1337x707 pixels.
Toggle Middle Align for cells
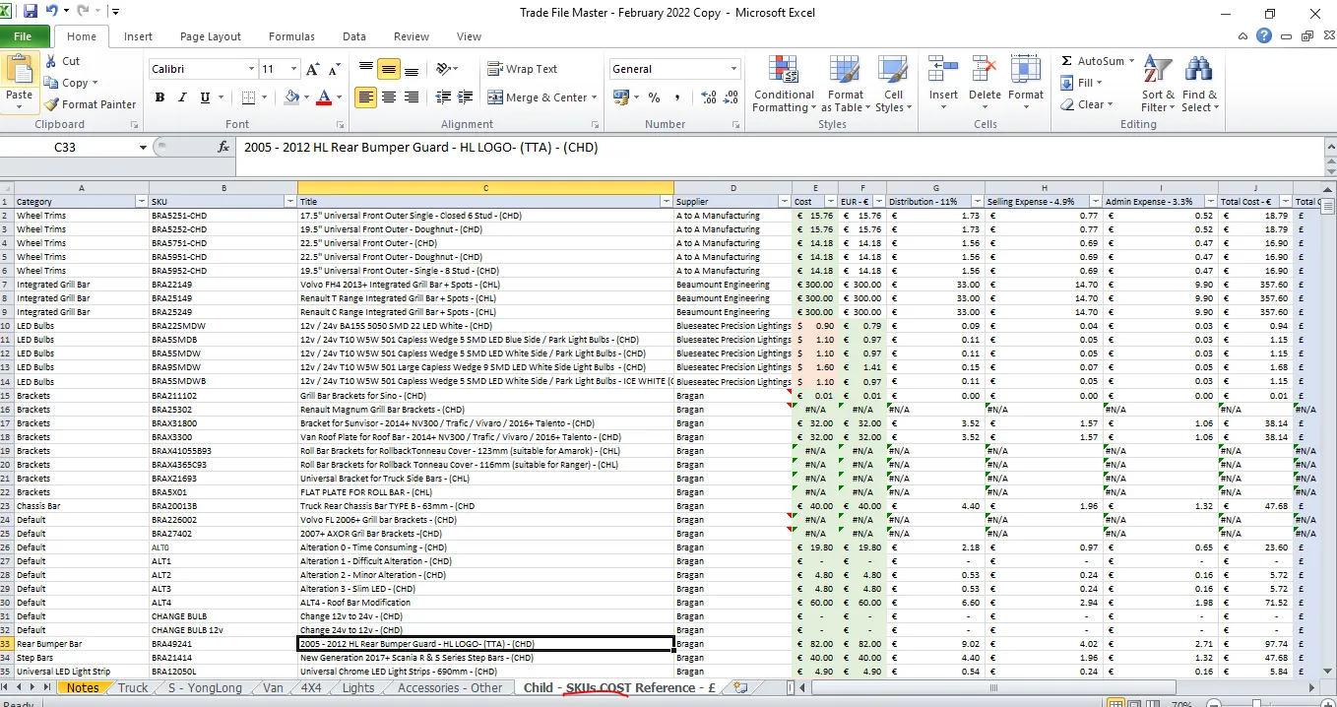click(x=389, y=69)
